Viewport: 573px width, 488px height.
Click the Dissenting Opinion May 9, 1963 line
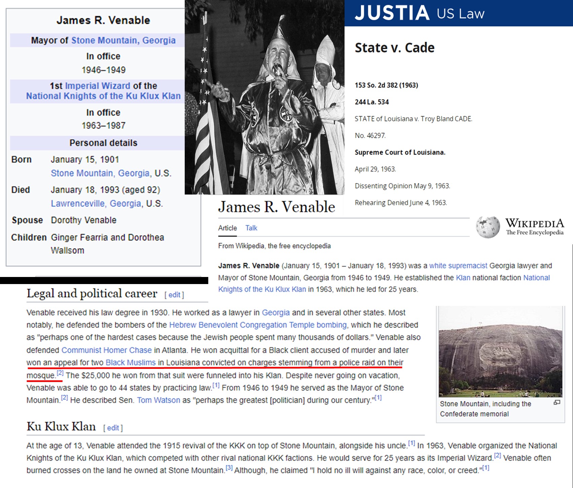click(402, 186)
